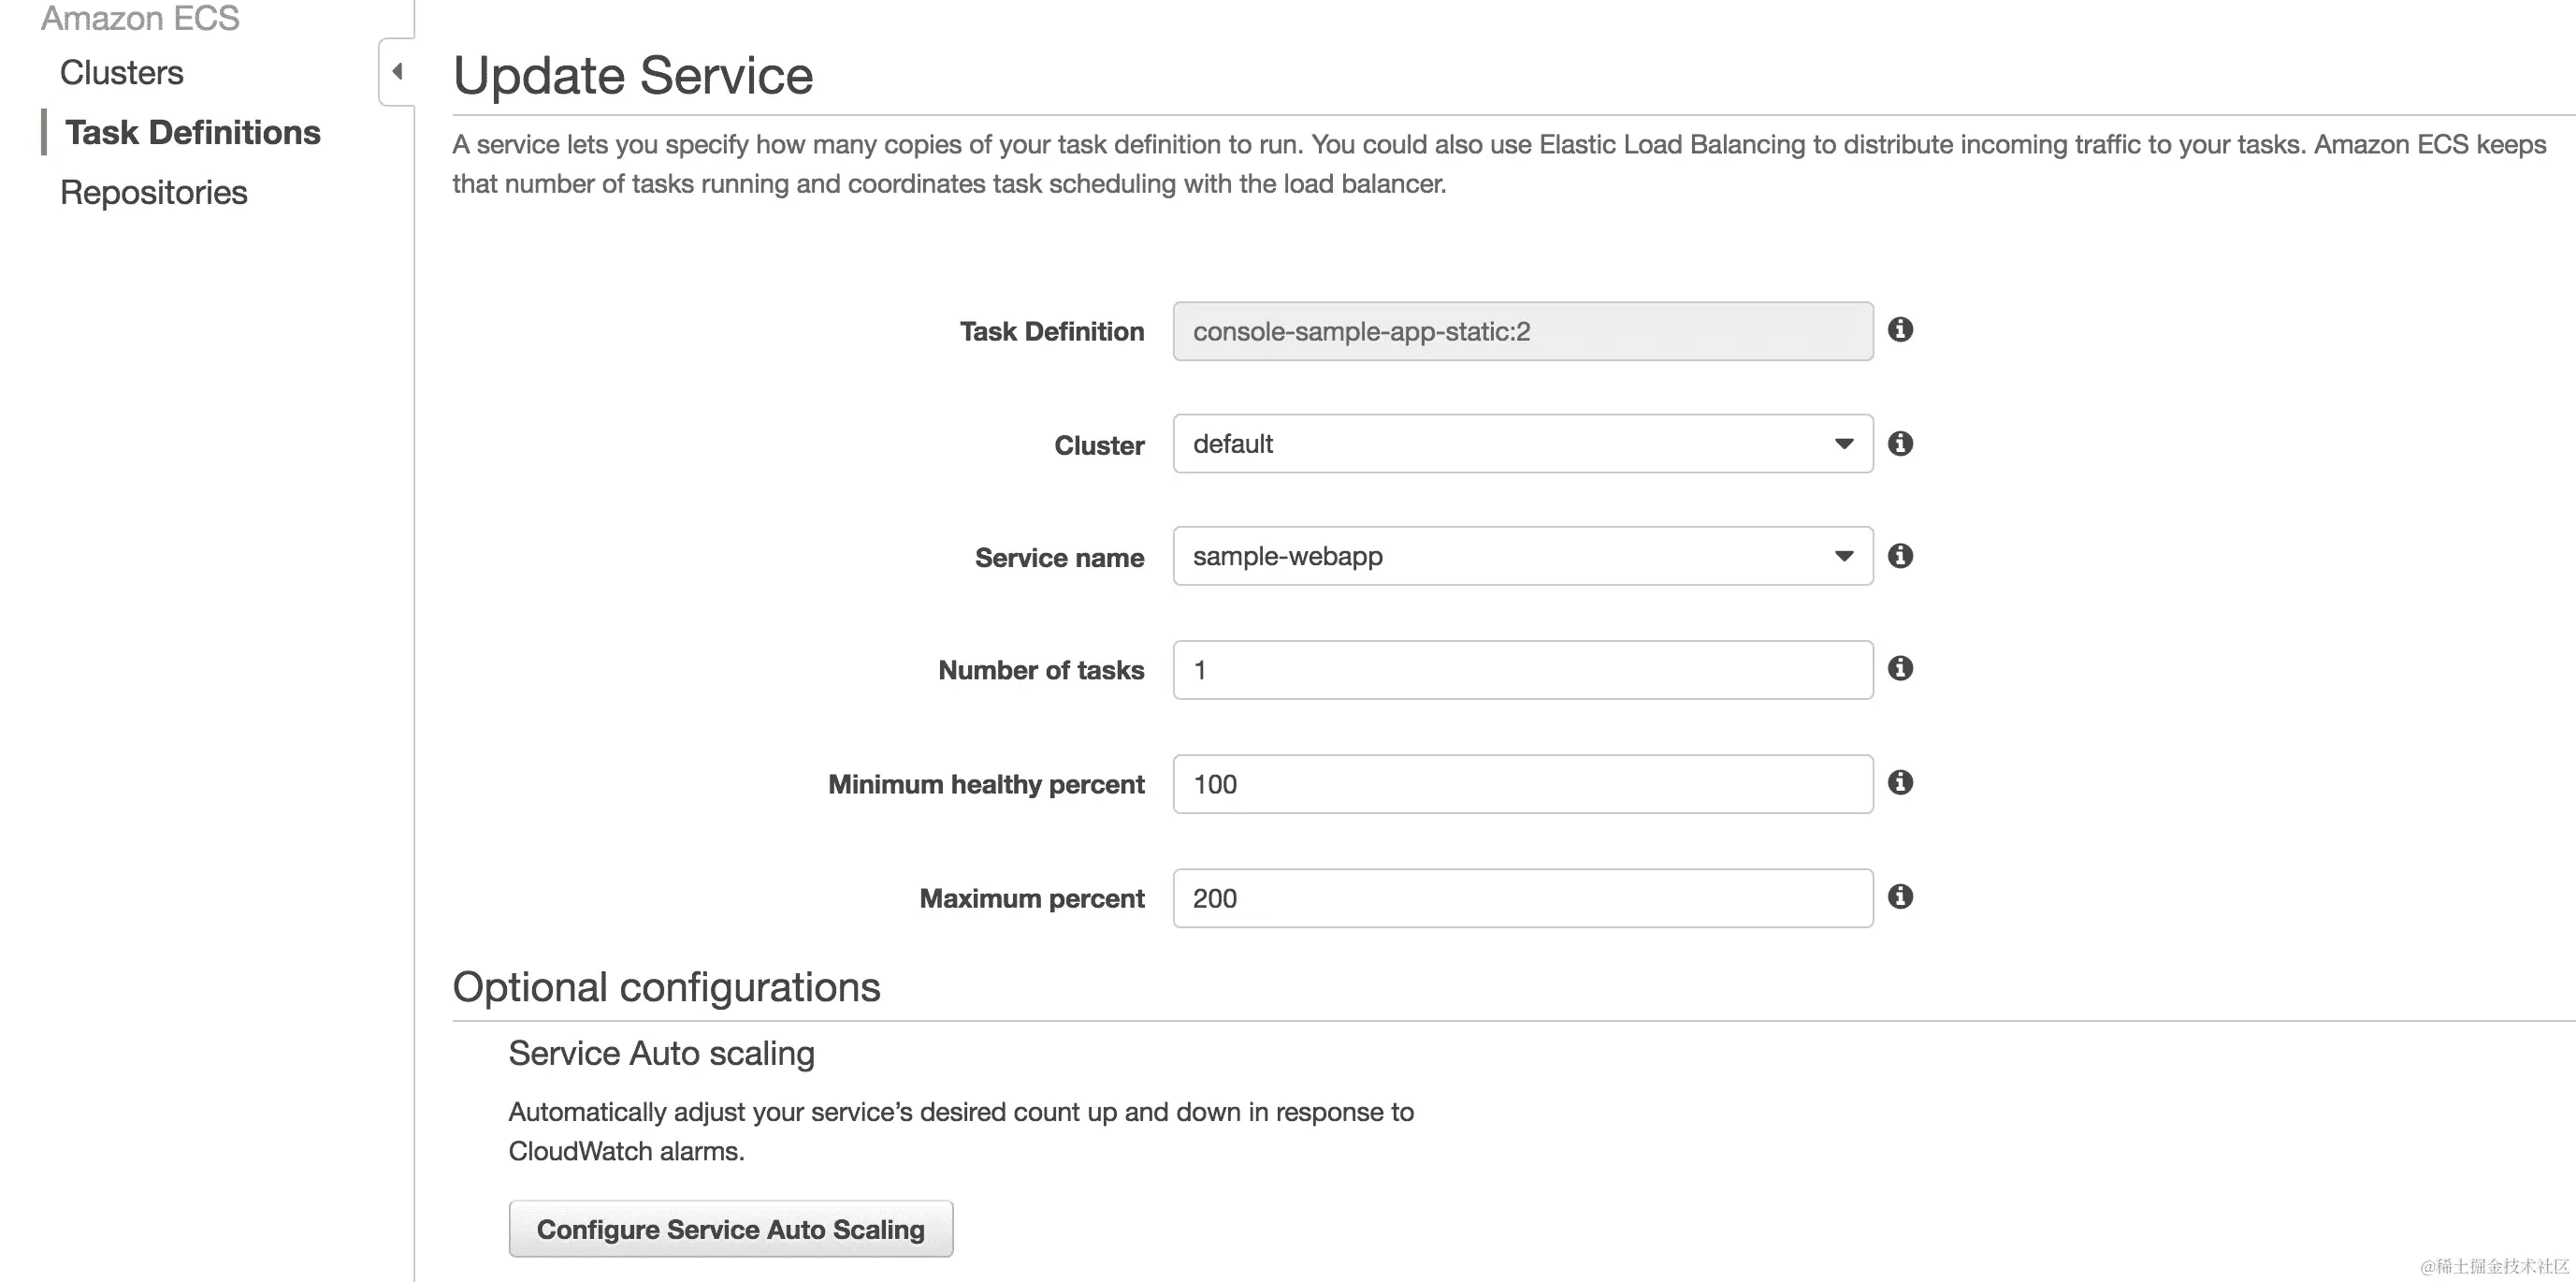Select Clusters in the sidebar
Image resolution: width=2576 pixels, height=1282 pixels.
tap(121, 71)
